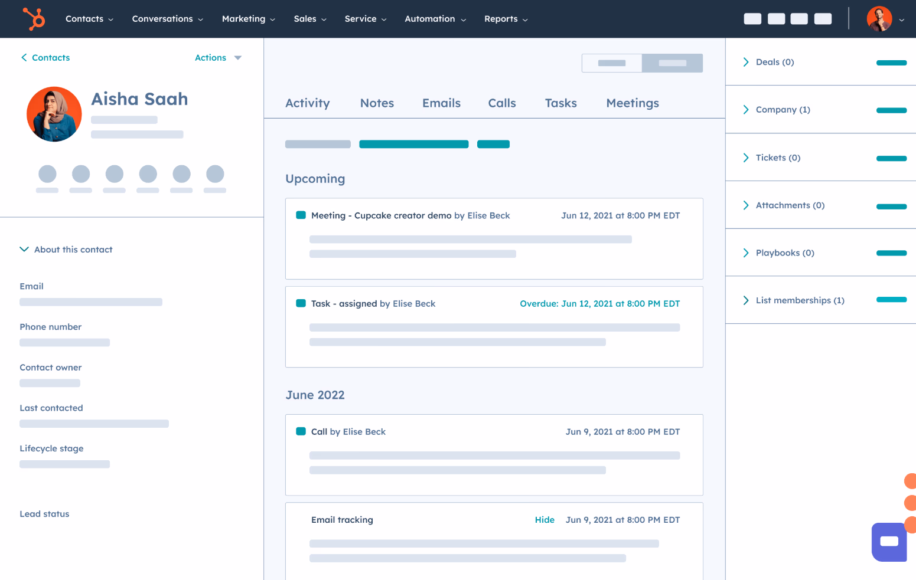Select the first contact action icon under Aisha's photo

click(47, 173)
